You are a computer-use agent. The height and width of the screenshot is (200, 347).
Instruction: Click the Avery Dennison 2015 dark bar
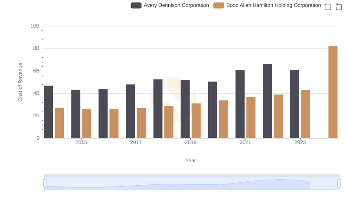coord(75,114)
